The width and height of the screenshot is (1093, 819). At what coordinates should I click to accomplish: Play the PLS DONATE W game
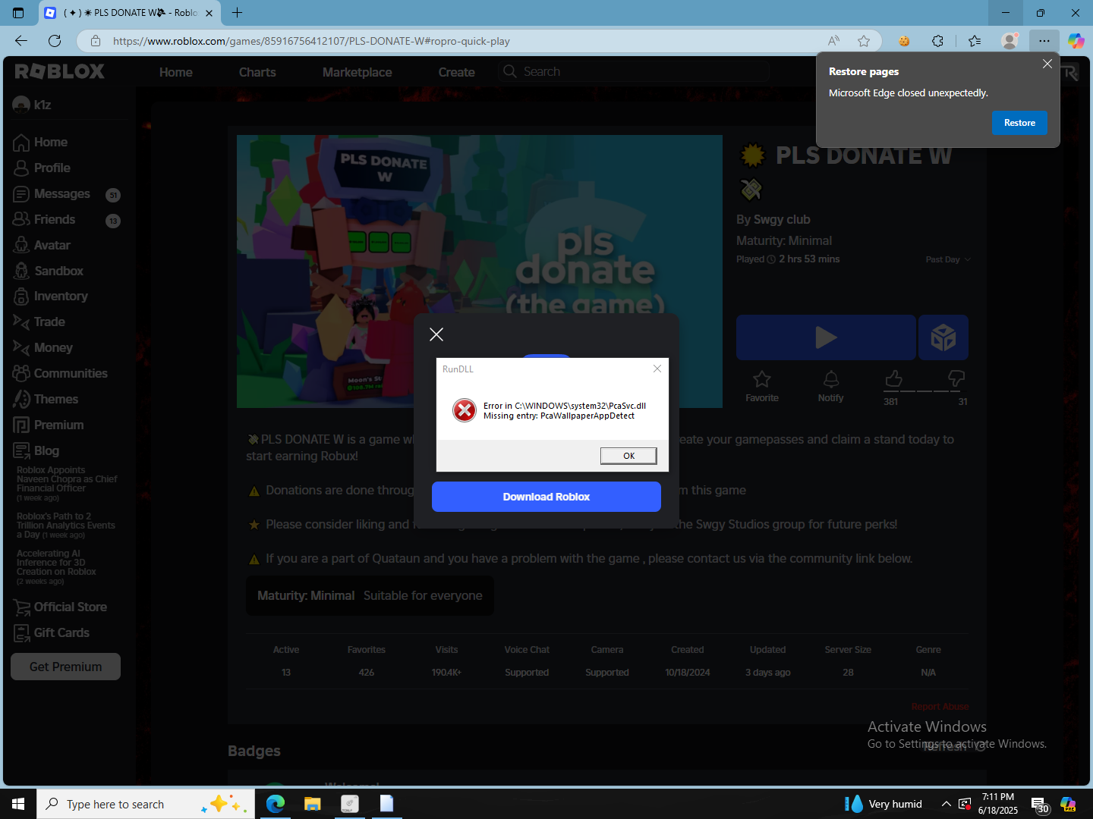(826, 337)
